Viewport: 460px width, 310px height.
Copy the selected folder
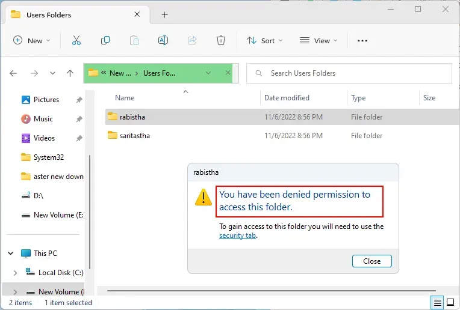pyautogui.click(x=105, y=40)
